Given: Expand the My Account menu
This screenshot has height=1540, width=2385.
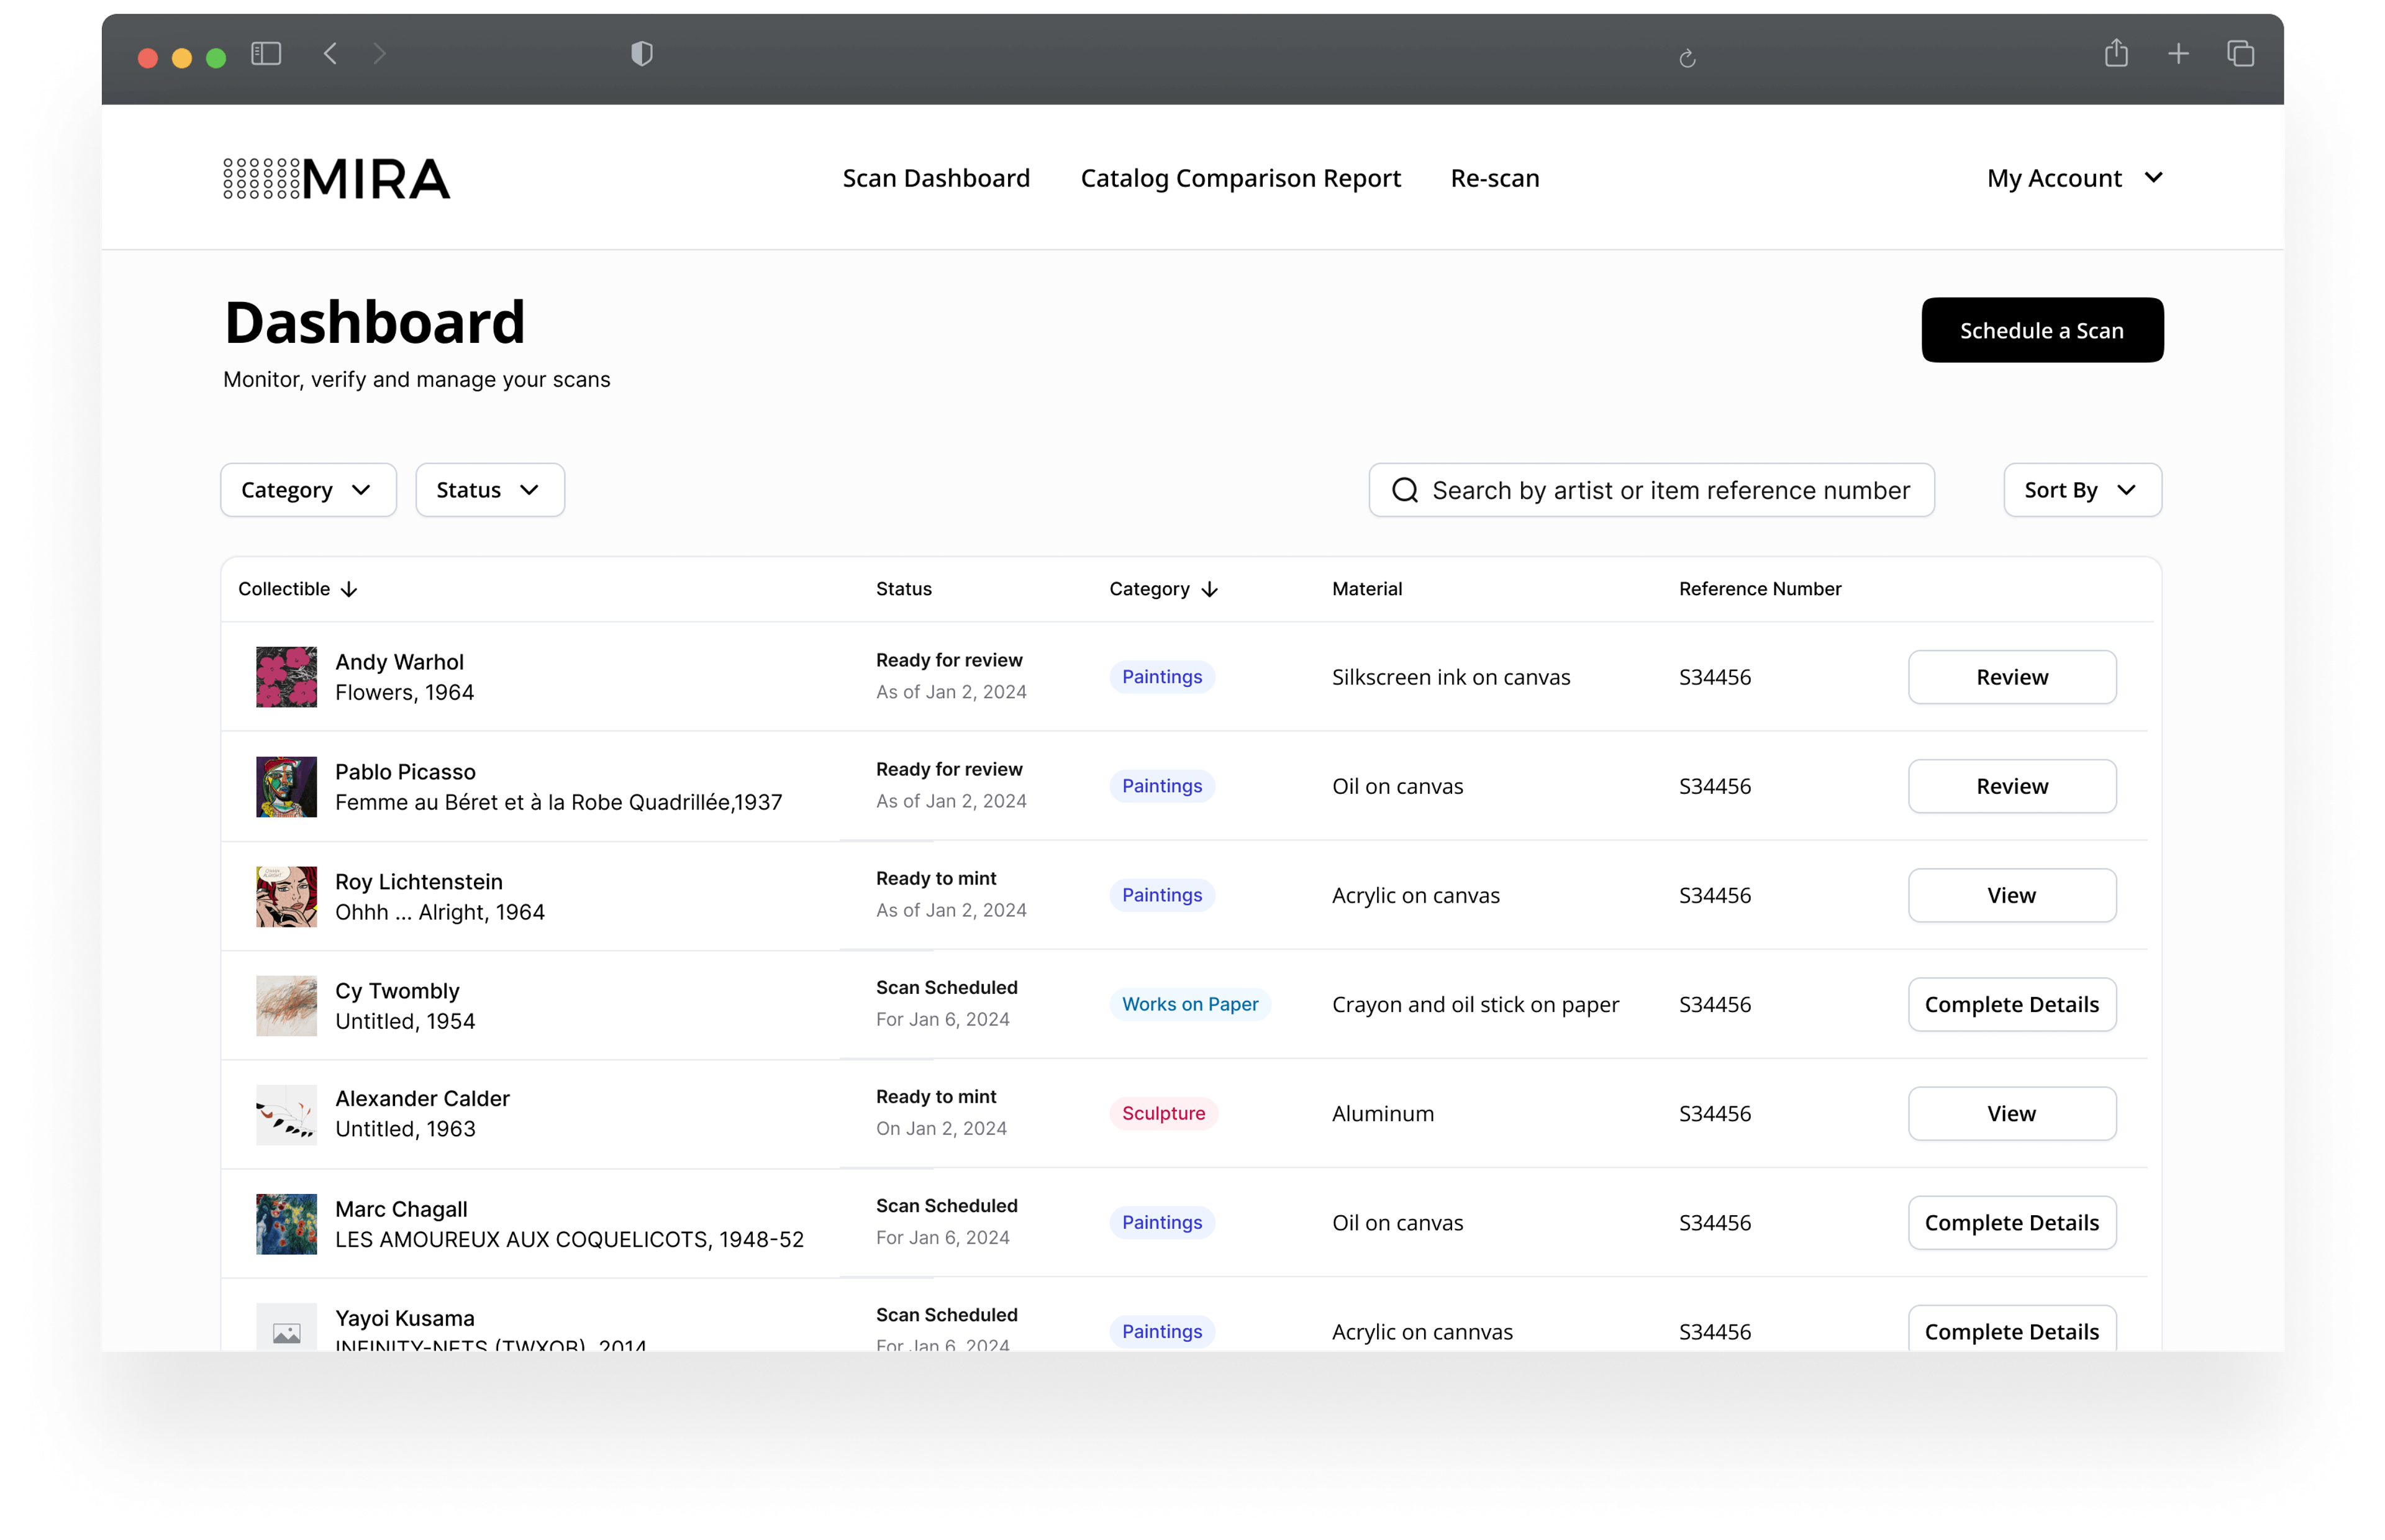Looking at the screenshot, I should point(2074,178).
